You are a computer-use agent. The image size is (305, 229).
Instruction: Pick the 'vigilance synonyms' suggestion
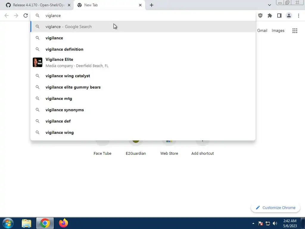143,110
